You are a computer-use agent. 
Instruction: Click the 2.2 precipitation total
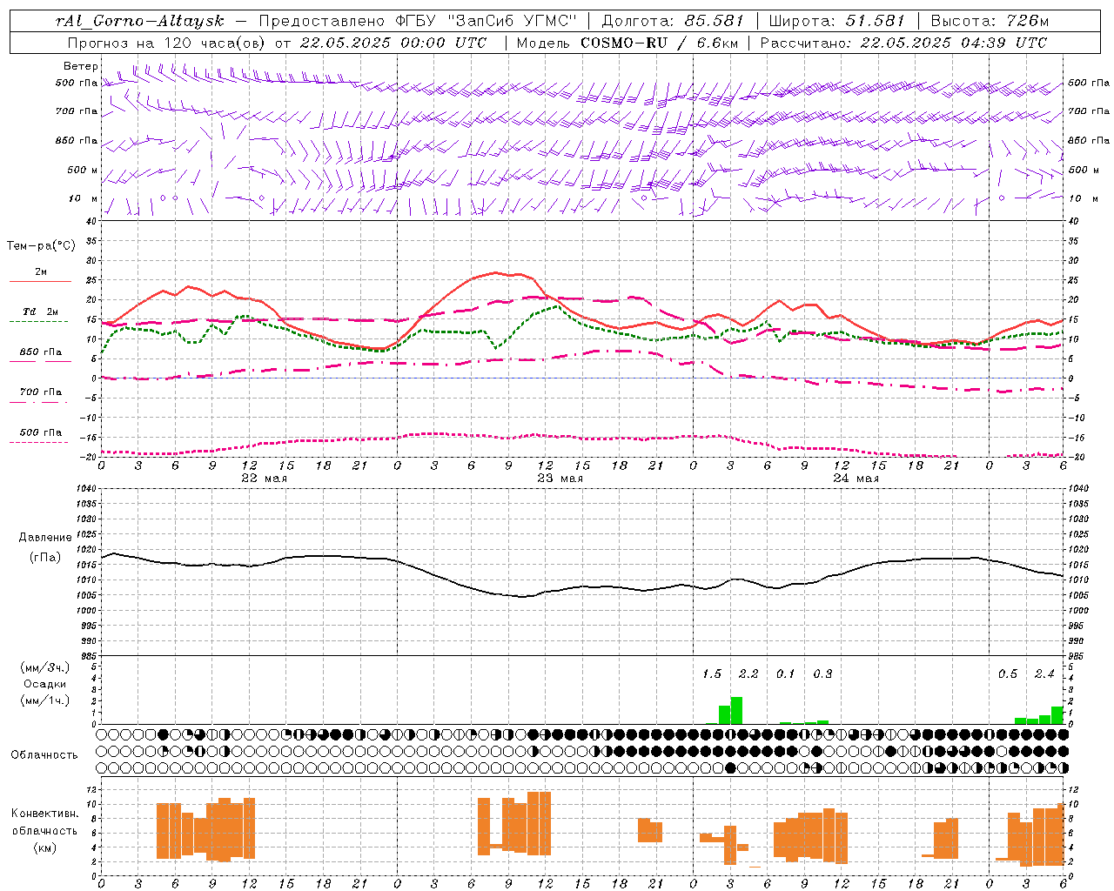(748, 674)
